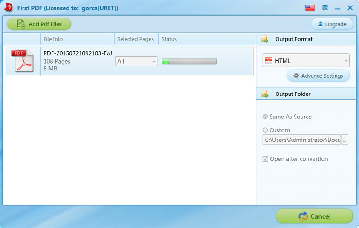This screenshot has height=228, width=359.
Task: Click the gear icon on Advance Settings
Action: [x=296, y=76]
